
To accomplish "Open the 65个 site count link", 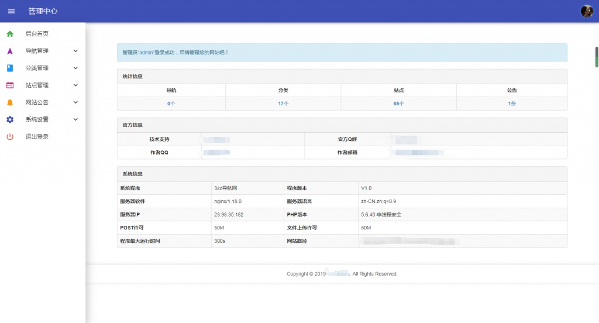I will point(398,104).
